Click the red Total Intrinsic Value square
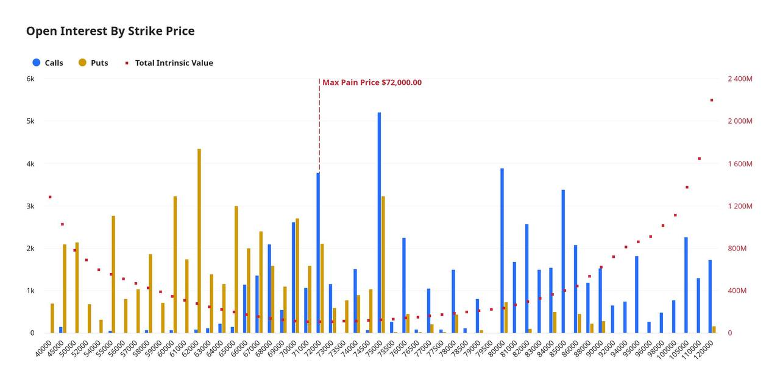780x390 pixels. [x=127, y=63]
